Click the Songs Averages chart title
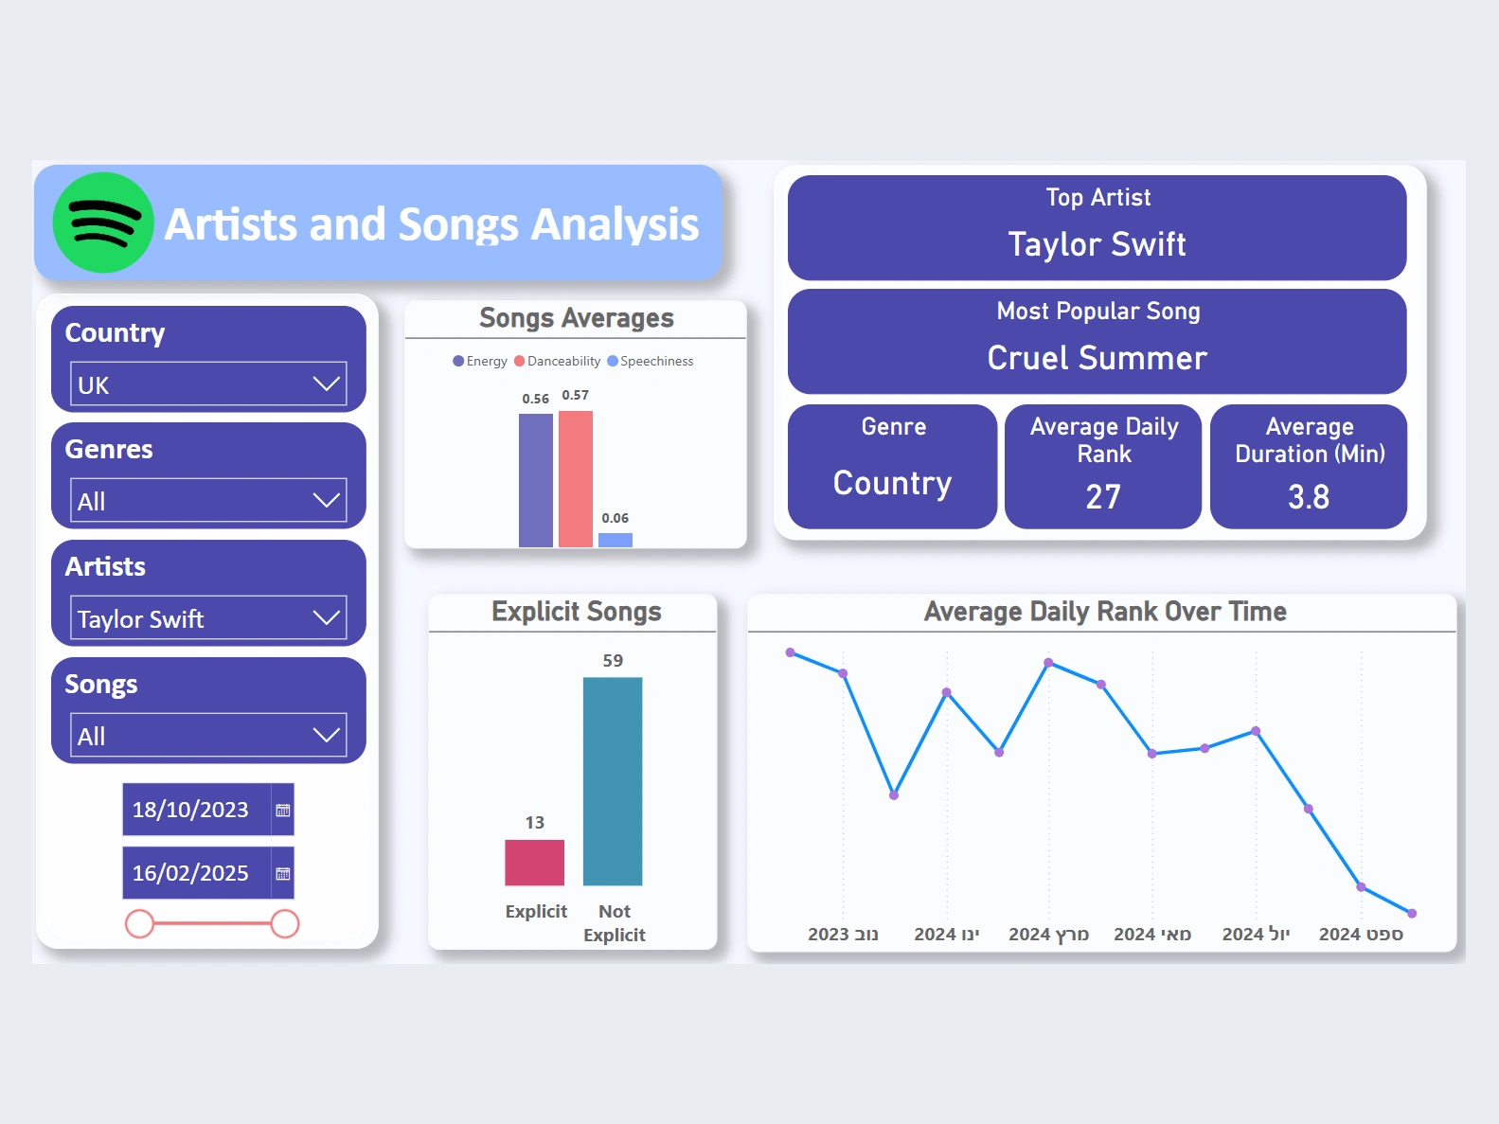The height and width of the screenshot is (1124, 1499). pos(577,318)
